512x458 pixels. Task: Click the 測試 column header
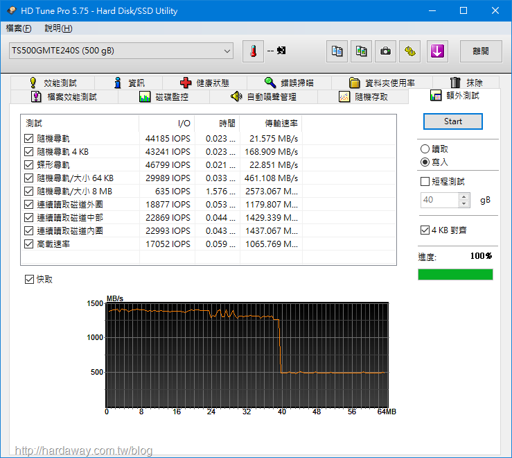pos(80,124)
